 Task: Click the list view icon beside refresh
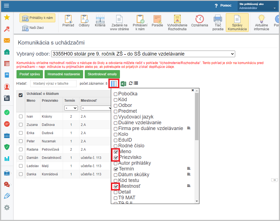tap(136, 83)
